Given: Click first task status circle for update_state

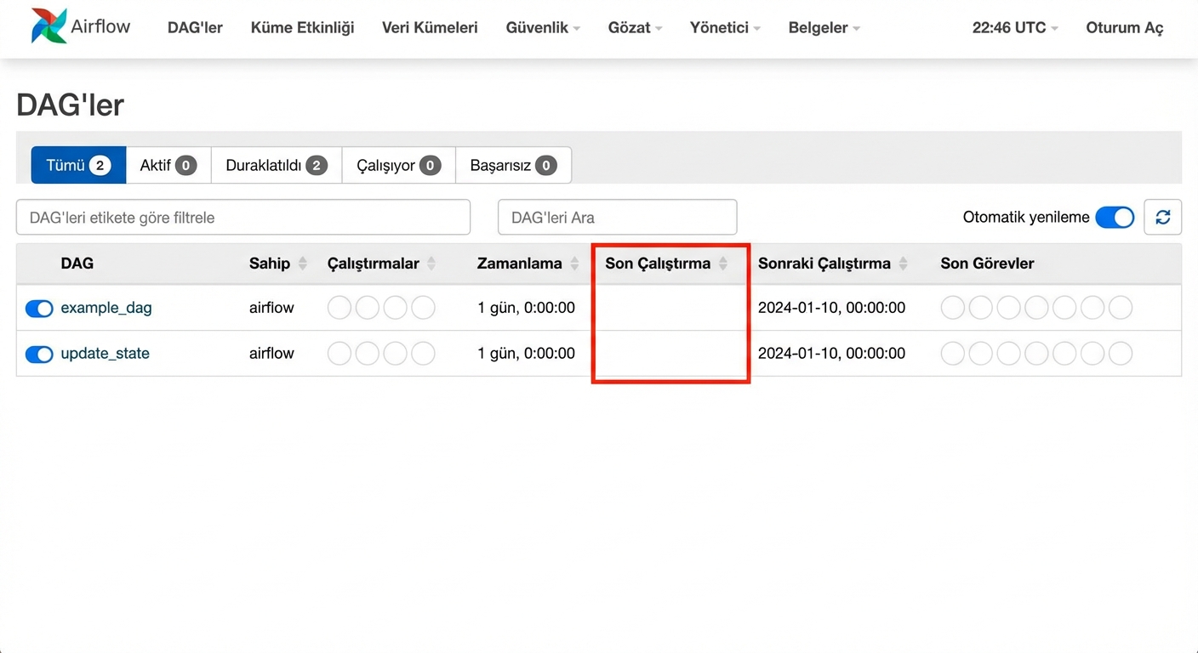Looking at the screenshot, I should tap(953, 354).
